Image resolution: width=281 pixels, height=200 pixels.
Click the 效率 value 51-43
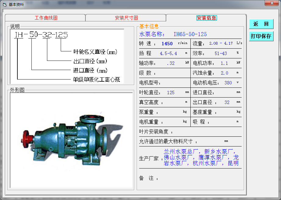click(x=221, y=54)
